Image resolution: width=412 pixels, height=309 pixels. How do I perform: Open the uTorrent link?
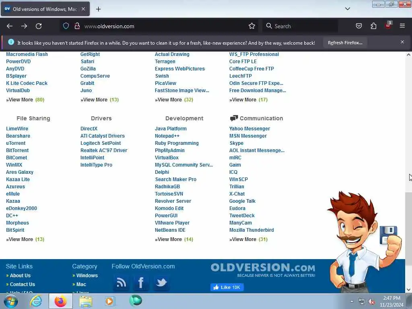pyautogui.click(x=16, y=143)
